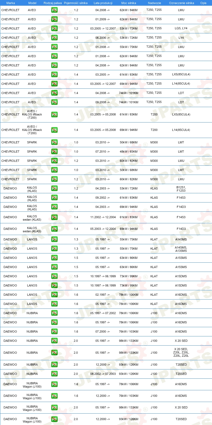Click fuel icon in KALOS sedan 05.2003 row
The height and width of the screenshot is (425, 212).
click(54, 229)
